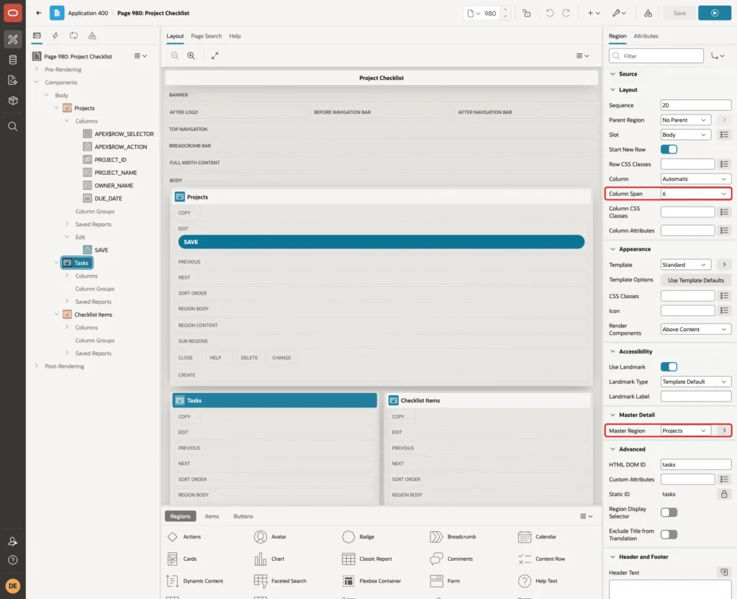
Task: Toggle the Use Landmark switch
Action: point(669,366)
